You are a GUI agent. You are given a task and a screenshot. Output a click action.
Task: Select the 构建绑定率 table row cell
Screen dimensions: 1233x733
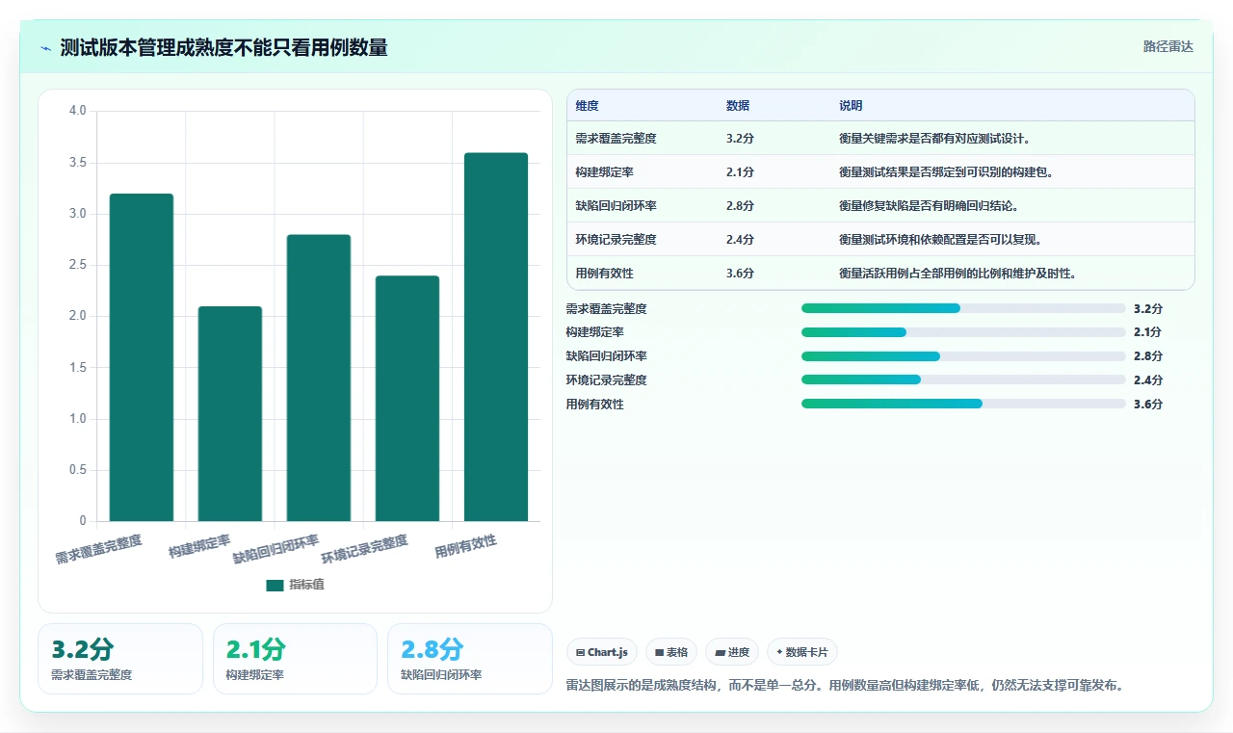pyautogui.click(x=604, y=172)
